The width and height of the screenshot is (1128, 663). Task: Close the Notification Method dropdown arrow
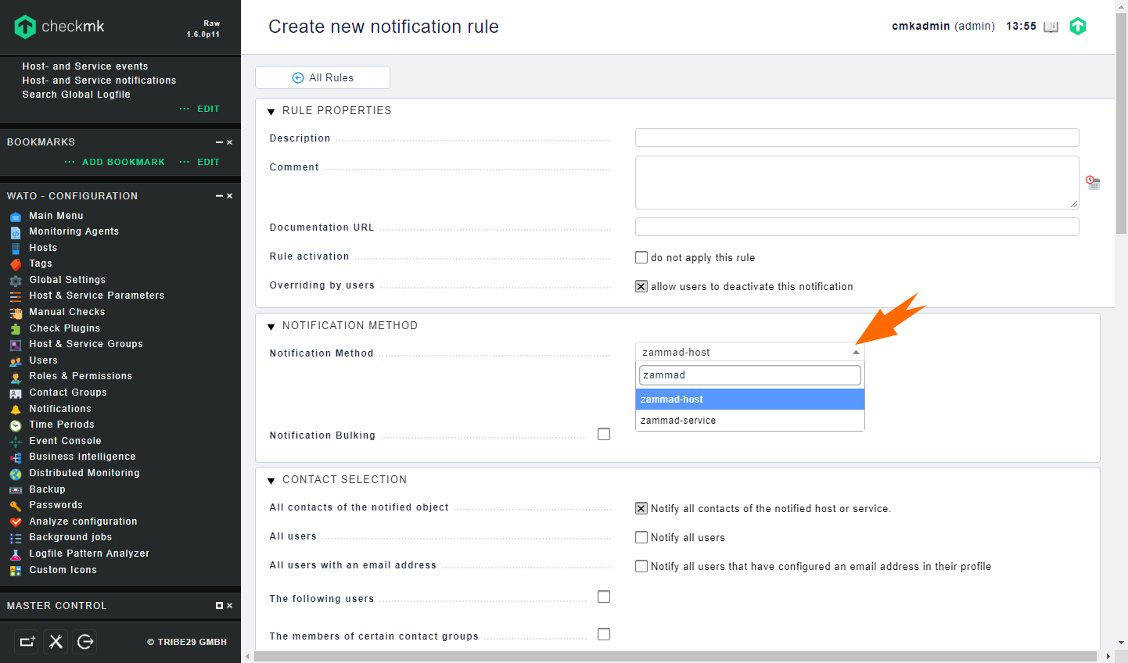tap(856, 353)
